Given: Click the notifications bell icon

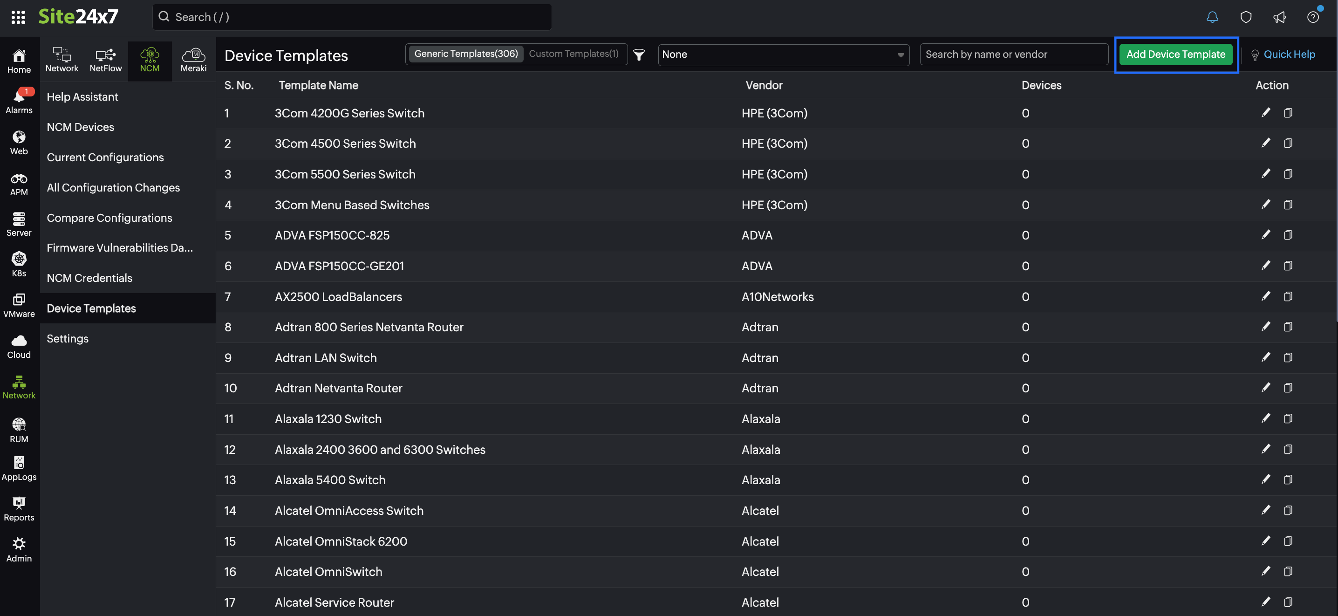Looking at the screenshot, I should point(1212,17).
